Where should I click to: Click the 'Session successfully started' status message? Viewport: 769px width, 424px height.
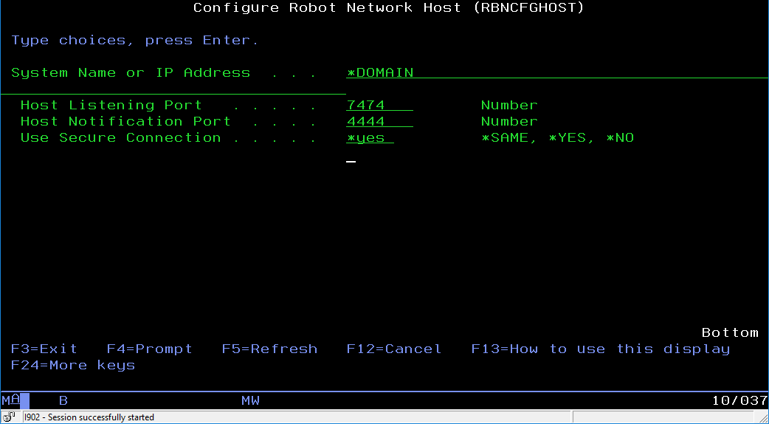89,417
